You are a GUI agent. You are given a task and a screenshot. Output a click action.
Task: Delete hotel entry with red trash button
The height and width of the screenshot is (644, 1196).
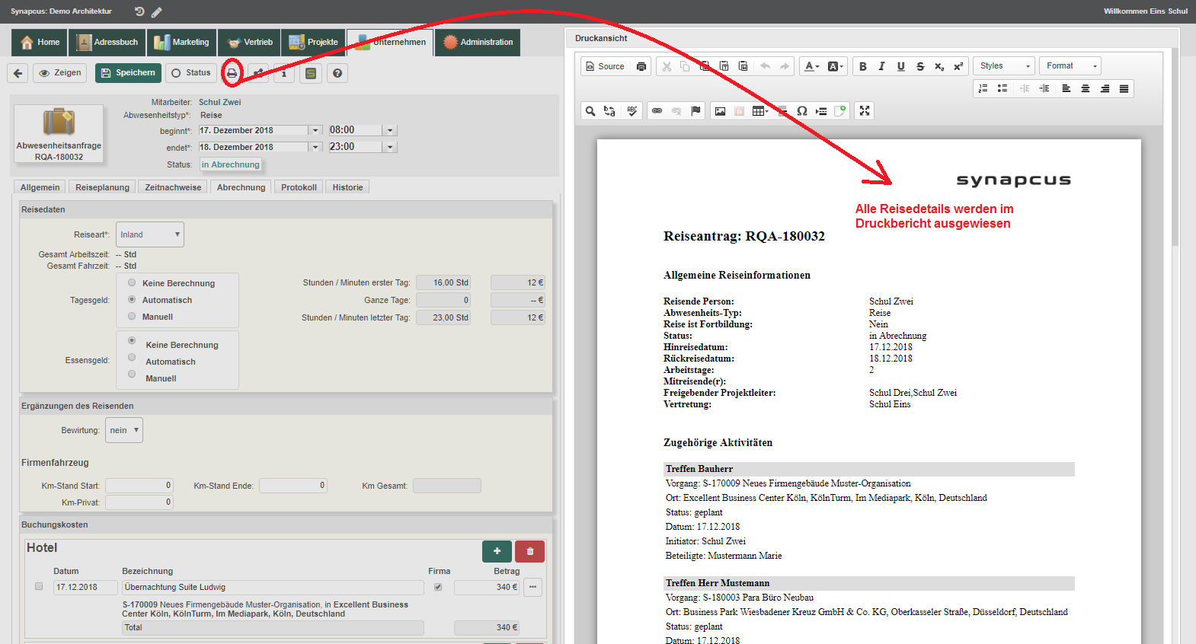529,551
